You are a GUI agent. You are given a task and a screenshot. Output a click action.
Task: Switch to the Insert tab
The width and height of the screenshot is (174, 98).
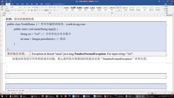pyautogui.click(x=13, y=4)
